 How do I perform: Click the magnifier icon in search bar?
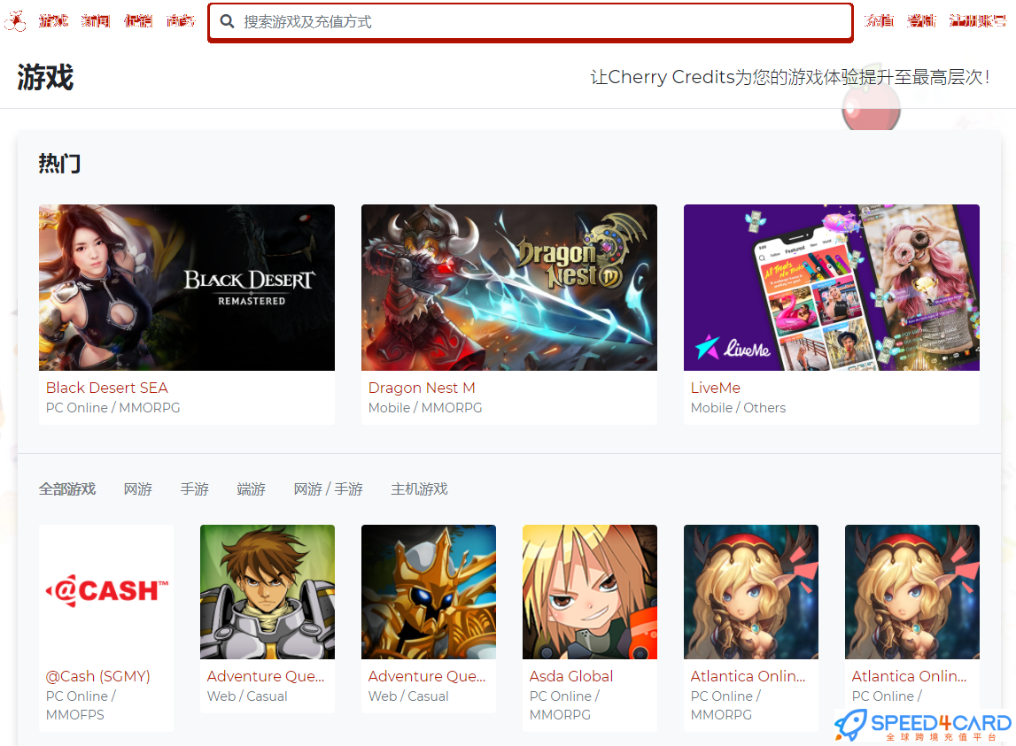click(x=227, y=22)
